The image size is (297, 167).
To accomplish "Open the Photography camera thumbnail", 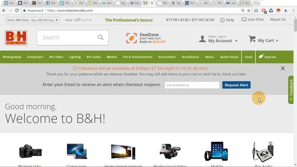I will coord(30,151).
